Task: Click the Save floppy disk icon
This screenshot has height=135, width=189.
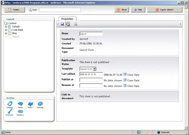Action: point(62,24)
